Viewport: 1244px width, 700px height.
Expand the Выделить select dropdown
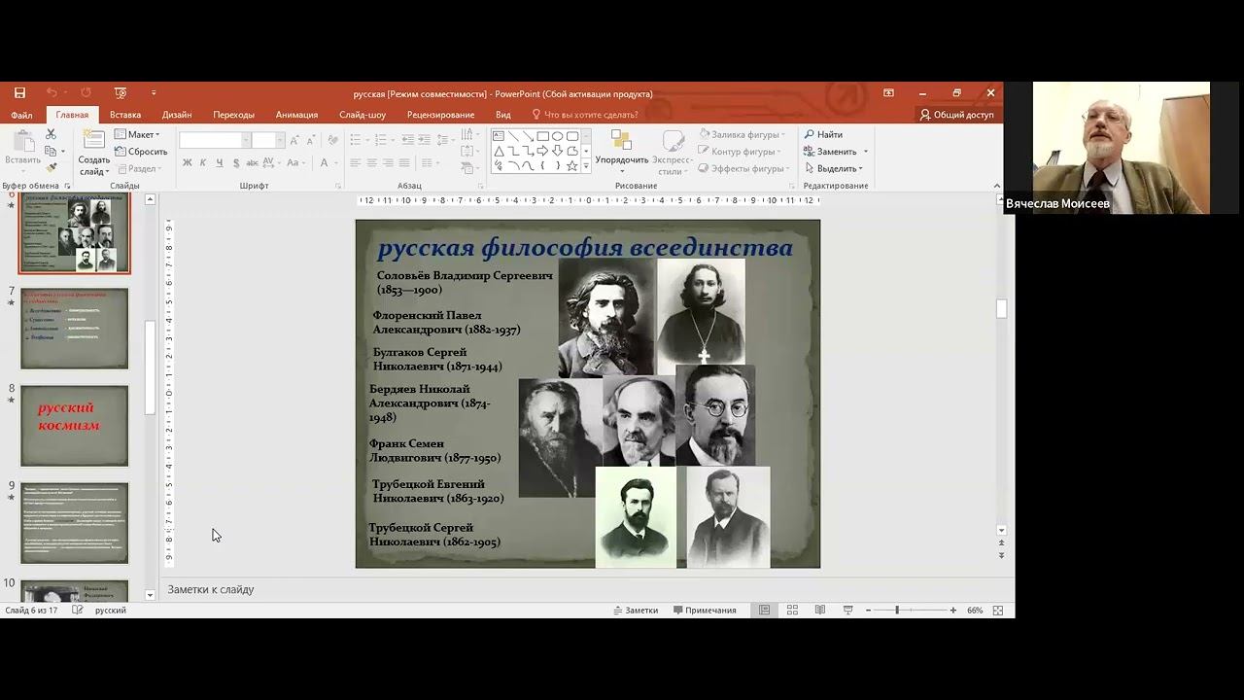(x=834, y=168)
